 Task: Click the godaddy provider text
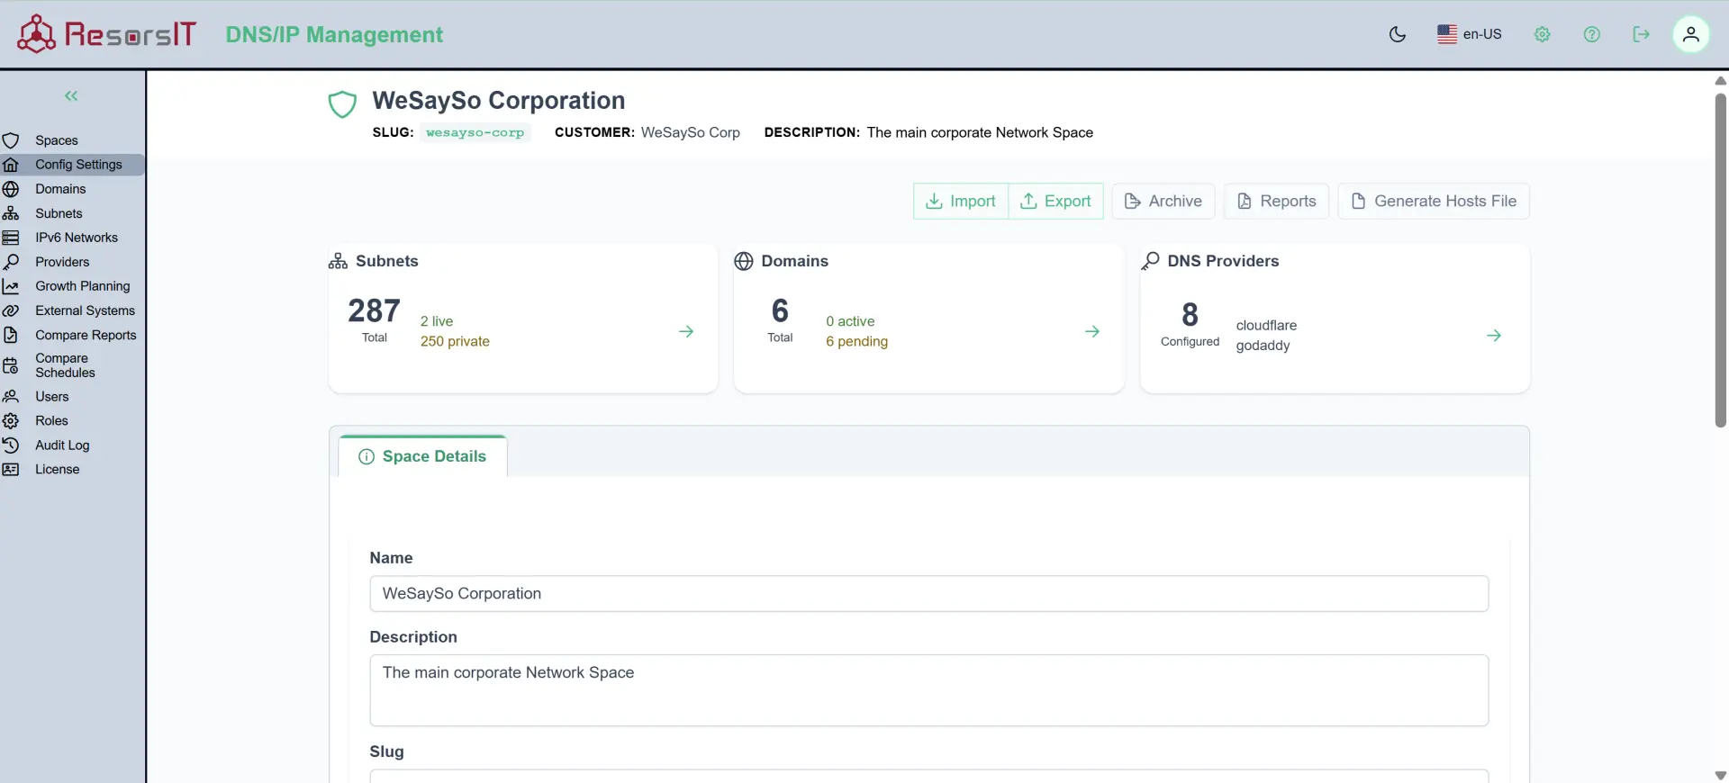(1263, 346)
